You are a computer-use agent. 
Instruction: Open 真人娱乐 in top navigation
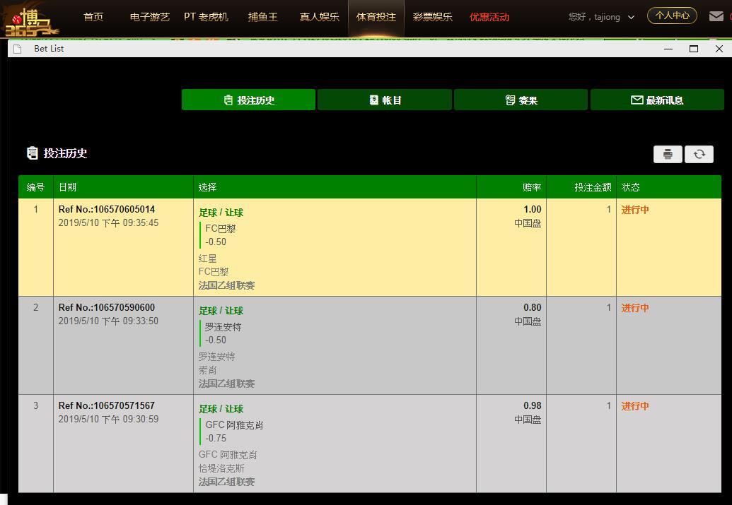point(319,17)
